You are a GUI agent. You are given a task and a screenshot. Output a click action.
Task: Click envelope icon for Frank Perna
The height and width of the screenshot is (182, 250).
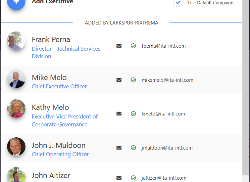tap(119, 46)
